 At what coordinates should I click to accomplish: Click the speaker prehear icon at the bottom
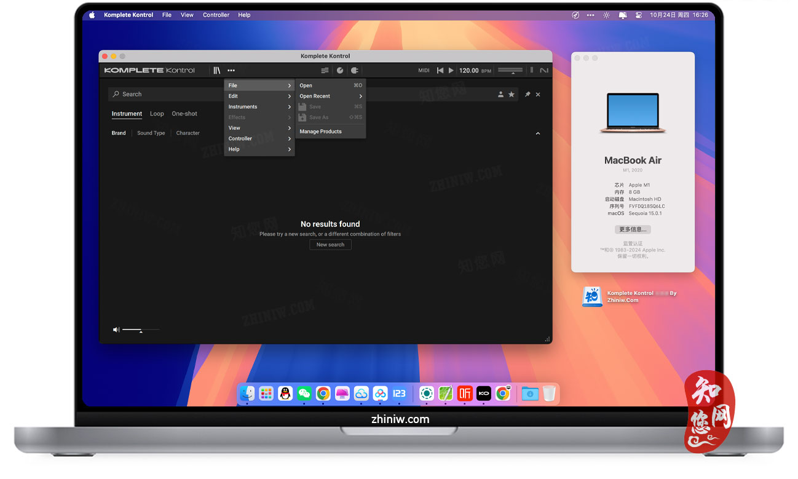[116, 330]
